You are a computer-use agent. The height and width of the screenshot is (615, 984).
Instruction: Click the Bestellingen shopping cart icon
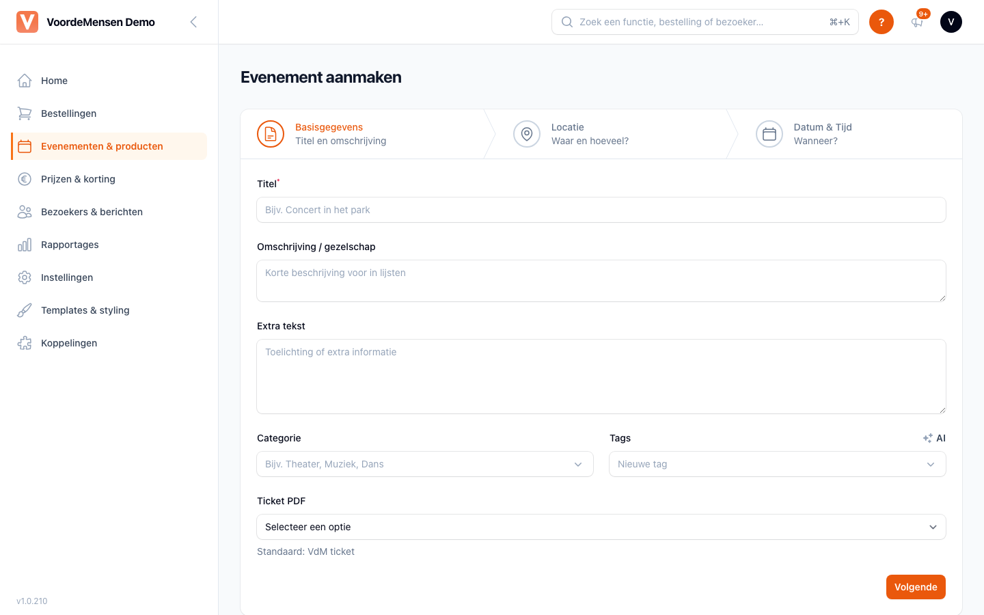pos(25,113)
